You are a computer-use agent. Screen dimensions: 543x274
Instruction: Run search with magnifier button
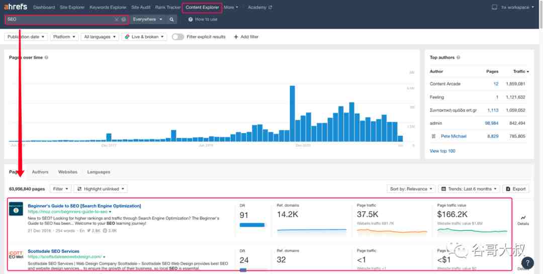pyautogui.click(x=171, y=20)
